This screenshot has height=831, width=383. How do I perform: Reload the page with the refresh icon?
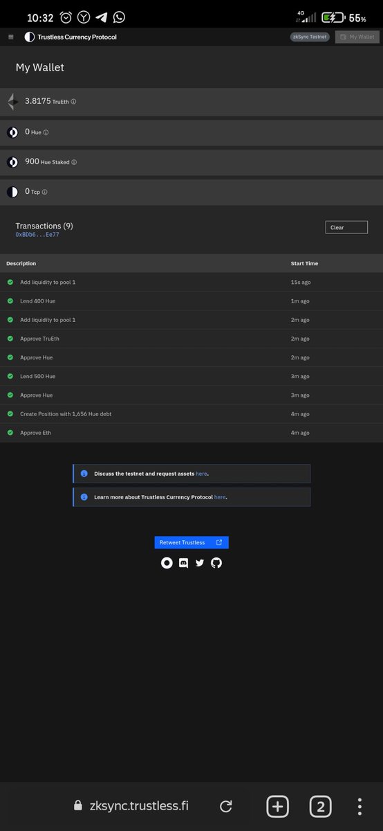(225, 806)
